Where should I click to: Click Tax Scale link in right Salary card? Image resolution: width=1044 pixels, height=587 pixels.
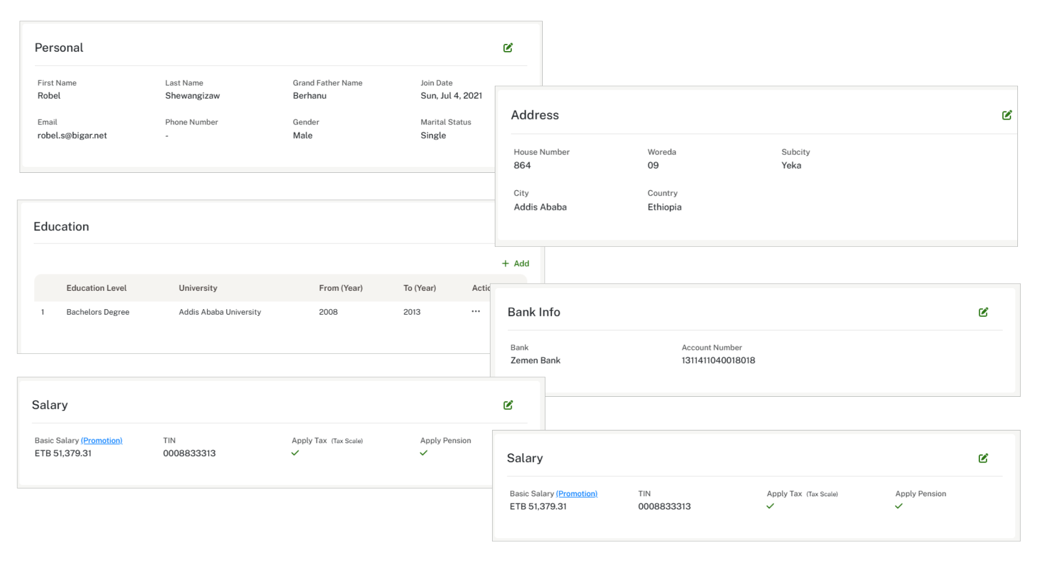pos(822,494)
